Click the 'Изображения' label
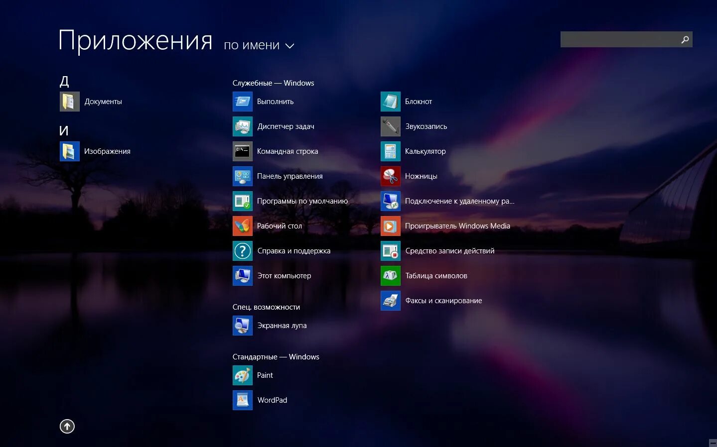Viewport: 717px width, 447px height. click(107, 151)
